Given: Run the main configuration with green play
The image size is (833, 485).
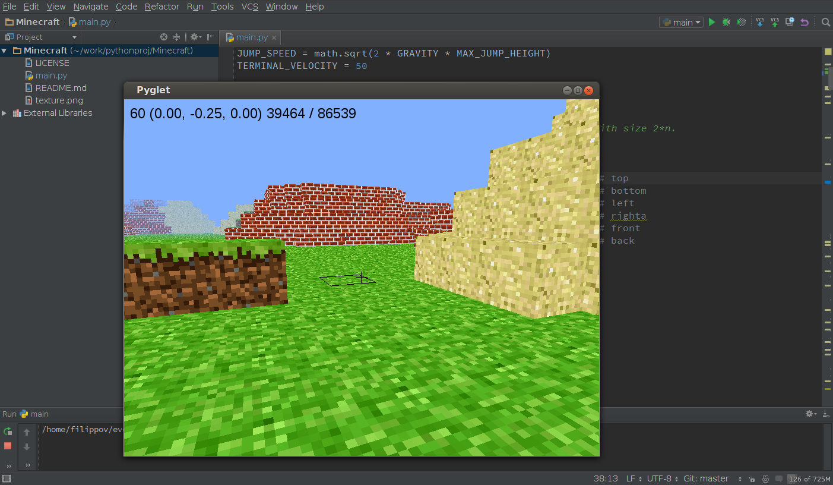Looking at the screenshot, I should point(712,22).
